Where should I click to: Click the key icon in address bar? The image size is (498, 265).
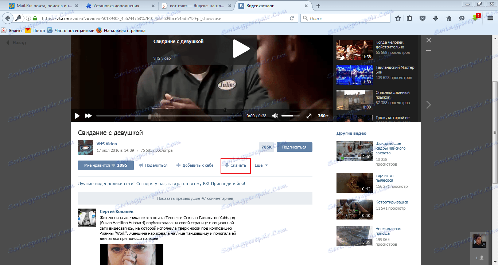(18, 18)
